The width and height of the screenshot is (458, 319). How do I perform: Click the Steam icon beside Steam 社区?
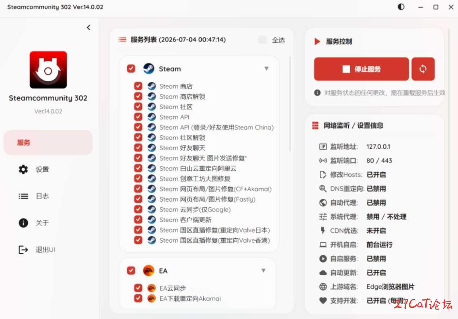click(151, 107)
